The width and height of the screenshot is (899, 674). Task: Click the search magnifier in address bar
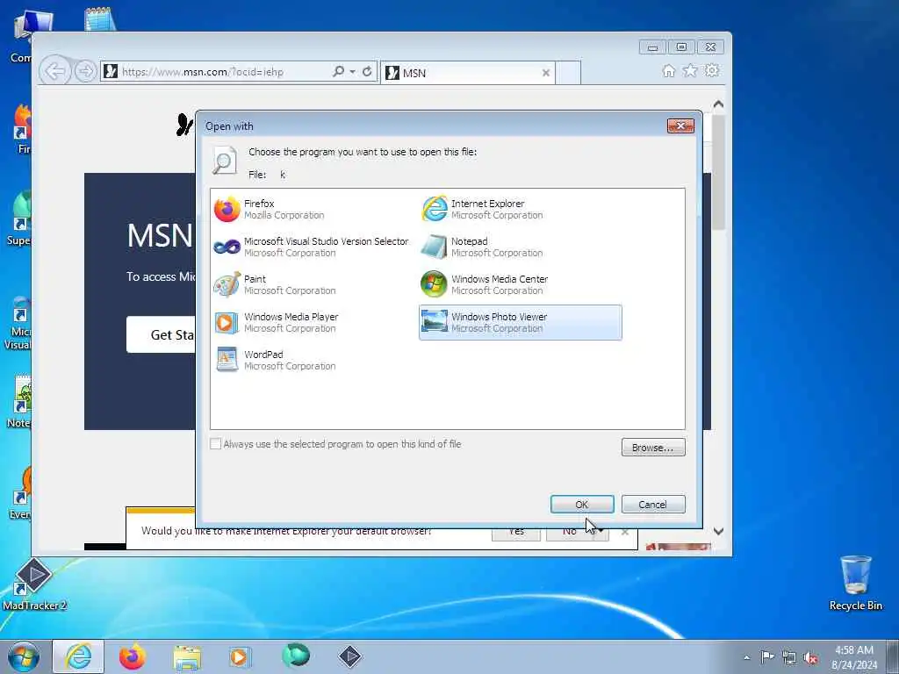pyautogui.click(x=338, y=72)
